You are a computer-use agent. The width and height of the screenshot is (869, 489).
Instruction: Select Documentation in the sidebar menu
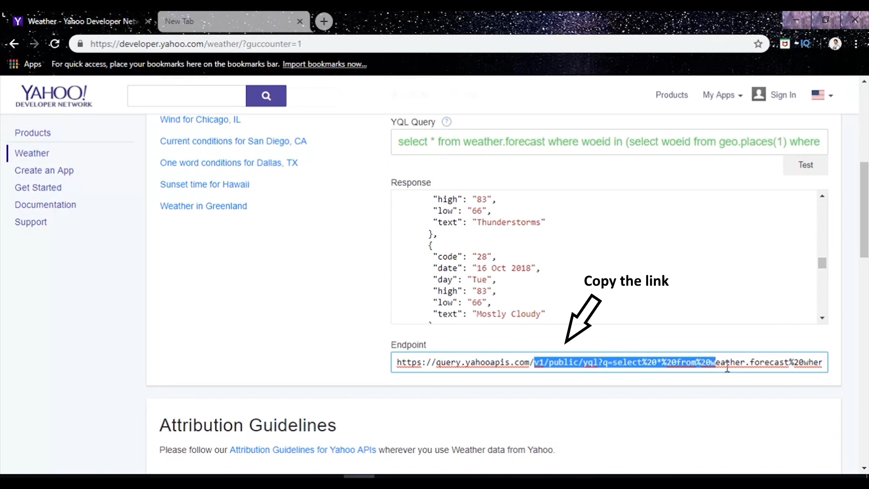[45, 205]
